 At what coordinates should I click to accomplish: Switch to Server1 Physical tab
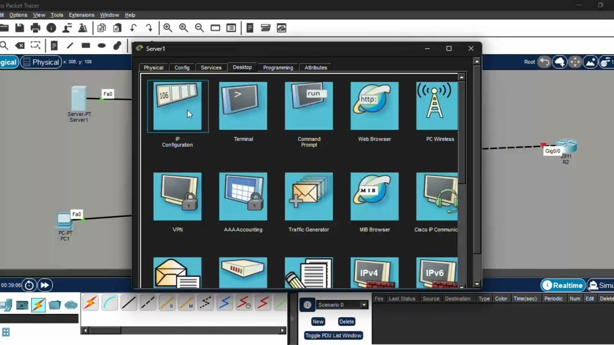(153, 68)
